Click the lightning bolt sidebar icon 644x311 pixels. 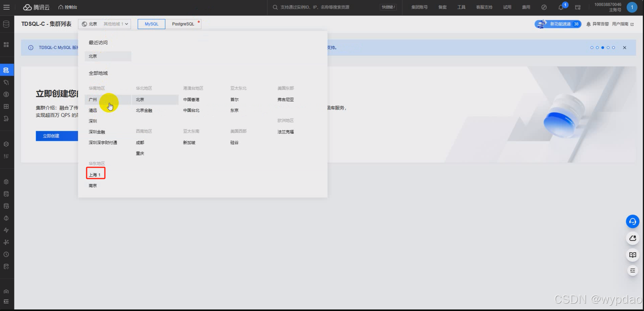(6, 230)
